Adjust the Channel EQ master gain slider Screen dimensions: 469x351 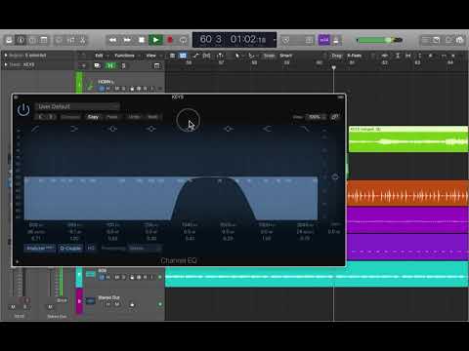pos(335,176)
